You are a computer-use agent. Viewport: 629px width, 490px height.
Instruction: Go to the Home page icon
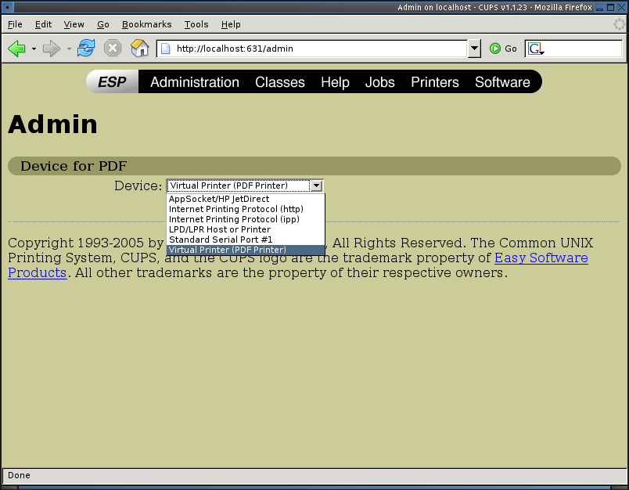coord(139,49)
